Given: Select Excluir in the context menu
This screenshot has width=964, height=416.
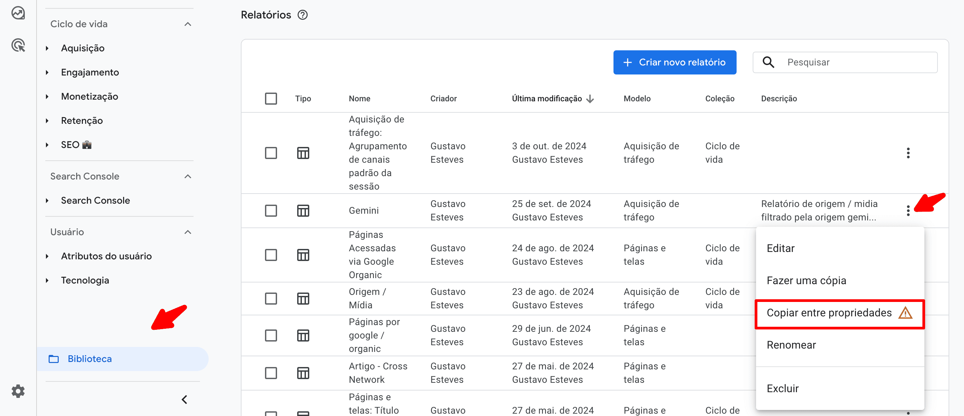Looking at the screenshot, I should tap(782, 388).
